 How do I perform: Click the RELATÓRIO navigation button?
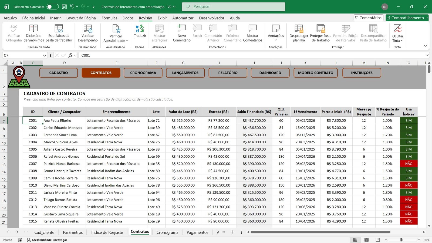228,73
